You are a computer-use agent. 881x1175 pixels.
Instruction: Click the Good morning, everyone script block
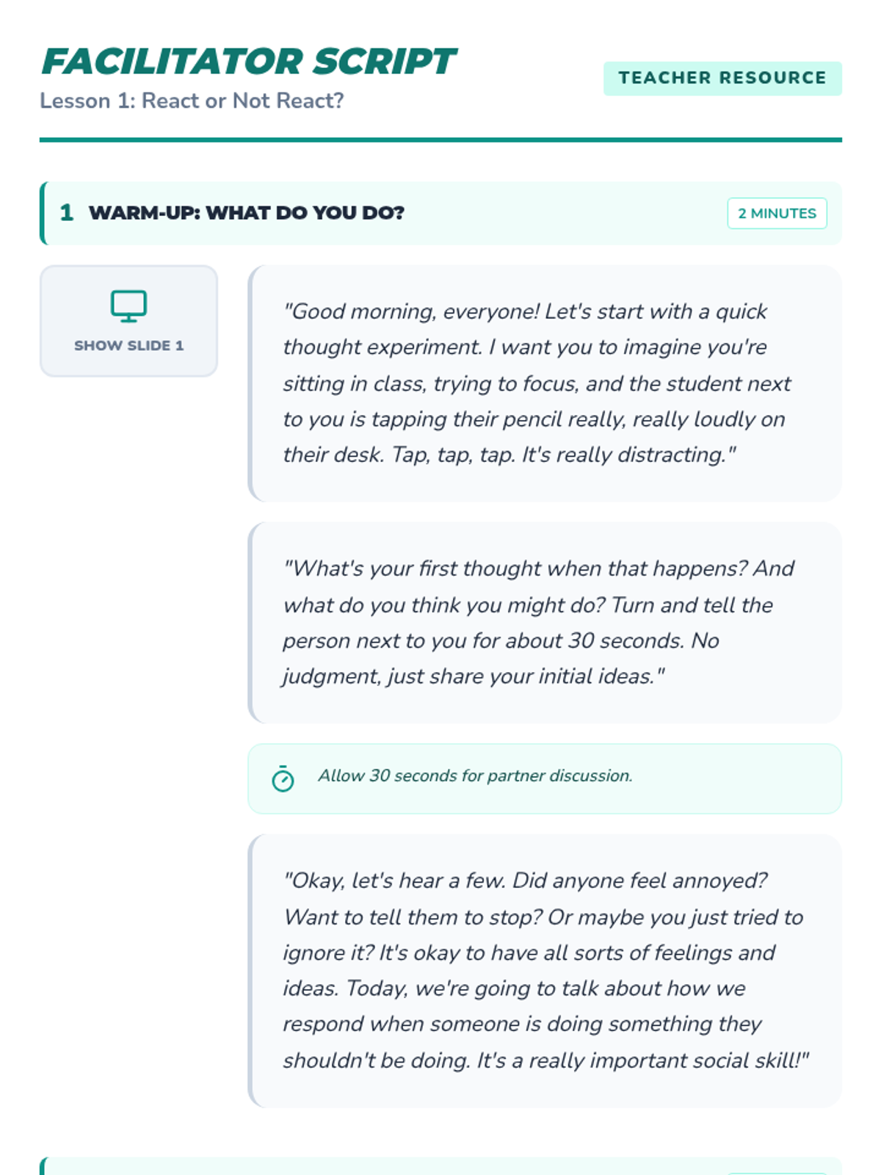pyautogui.click(x=545, y=383)
